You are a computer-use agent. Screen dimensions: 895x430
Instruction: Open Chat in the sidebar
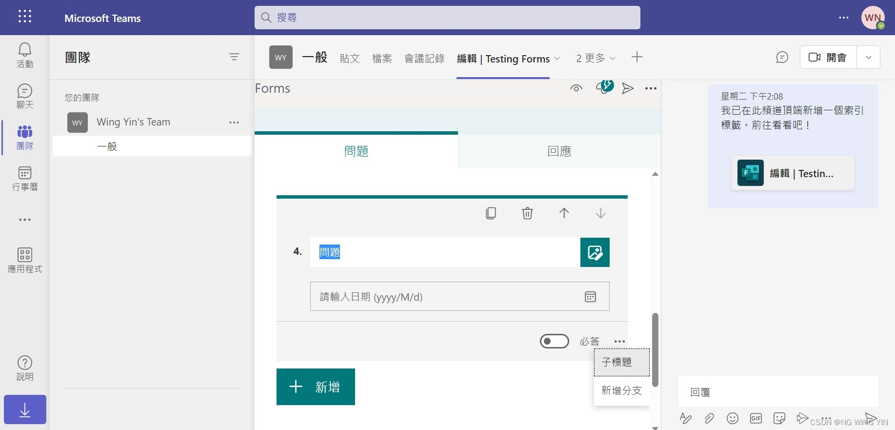[25, 96]
